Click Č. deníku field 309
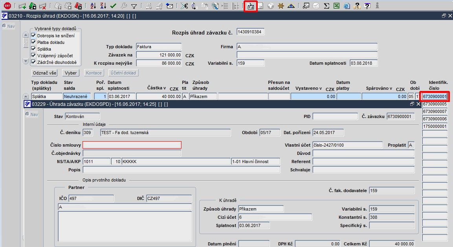The height and width of the screenshot is (247, 453). tap(88, 132)
